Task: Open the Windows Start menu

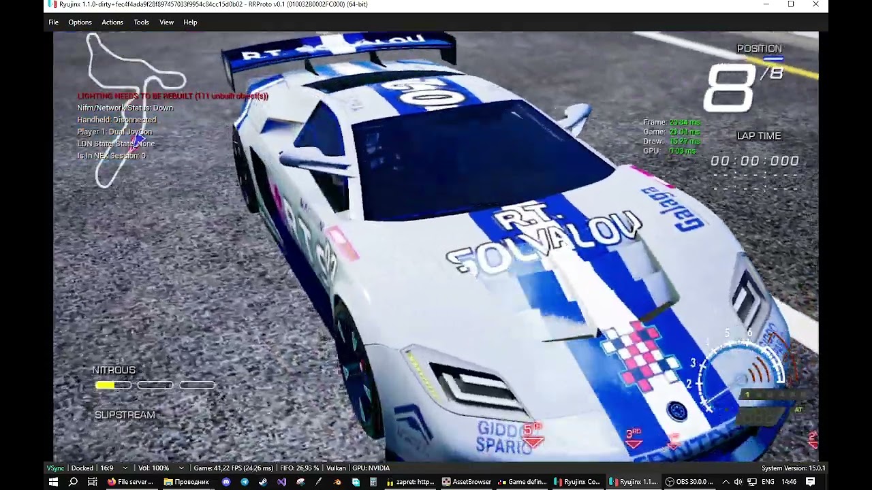Action: (53, 482)
